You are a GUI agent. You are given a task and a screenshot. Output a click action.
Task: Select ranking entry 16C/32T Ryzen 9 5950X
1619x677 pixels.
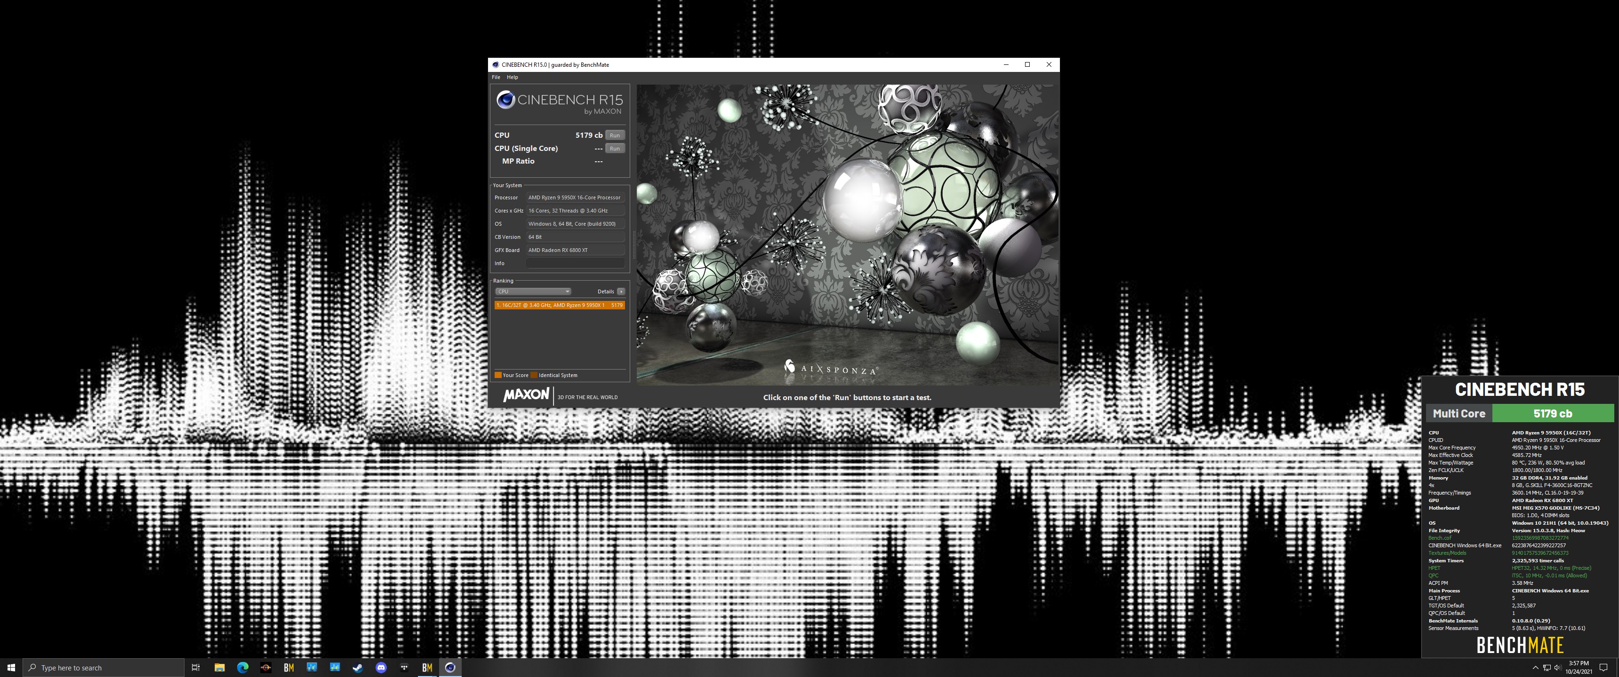(x=560, y=305)
